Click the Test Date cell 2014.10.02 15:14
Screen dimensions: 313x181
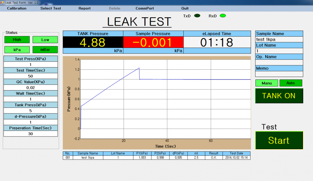pos(236,157)
